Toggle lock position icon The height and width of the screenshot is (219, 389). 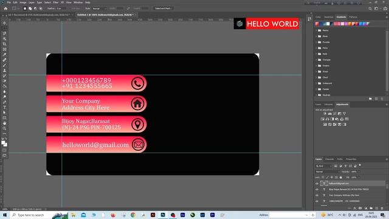pos(332,177)
